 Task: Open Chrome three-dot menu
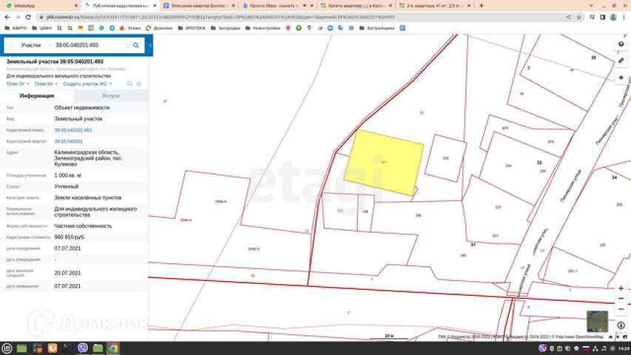click(624, 17)
